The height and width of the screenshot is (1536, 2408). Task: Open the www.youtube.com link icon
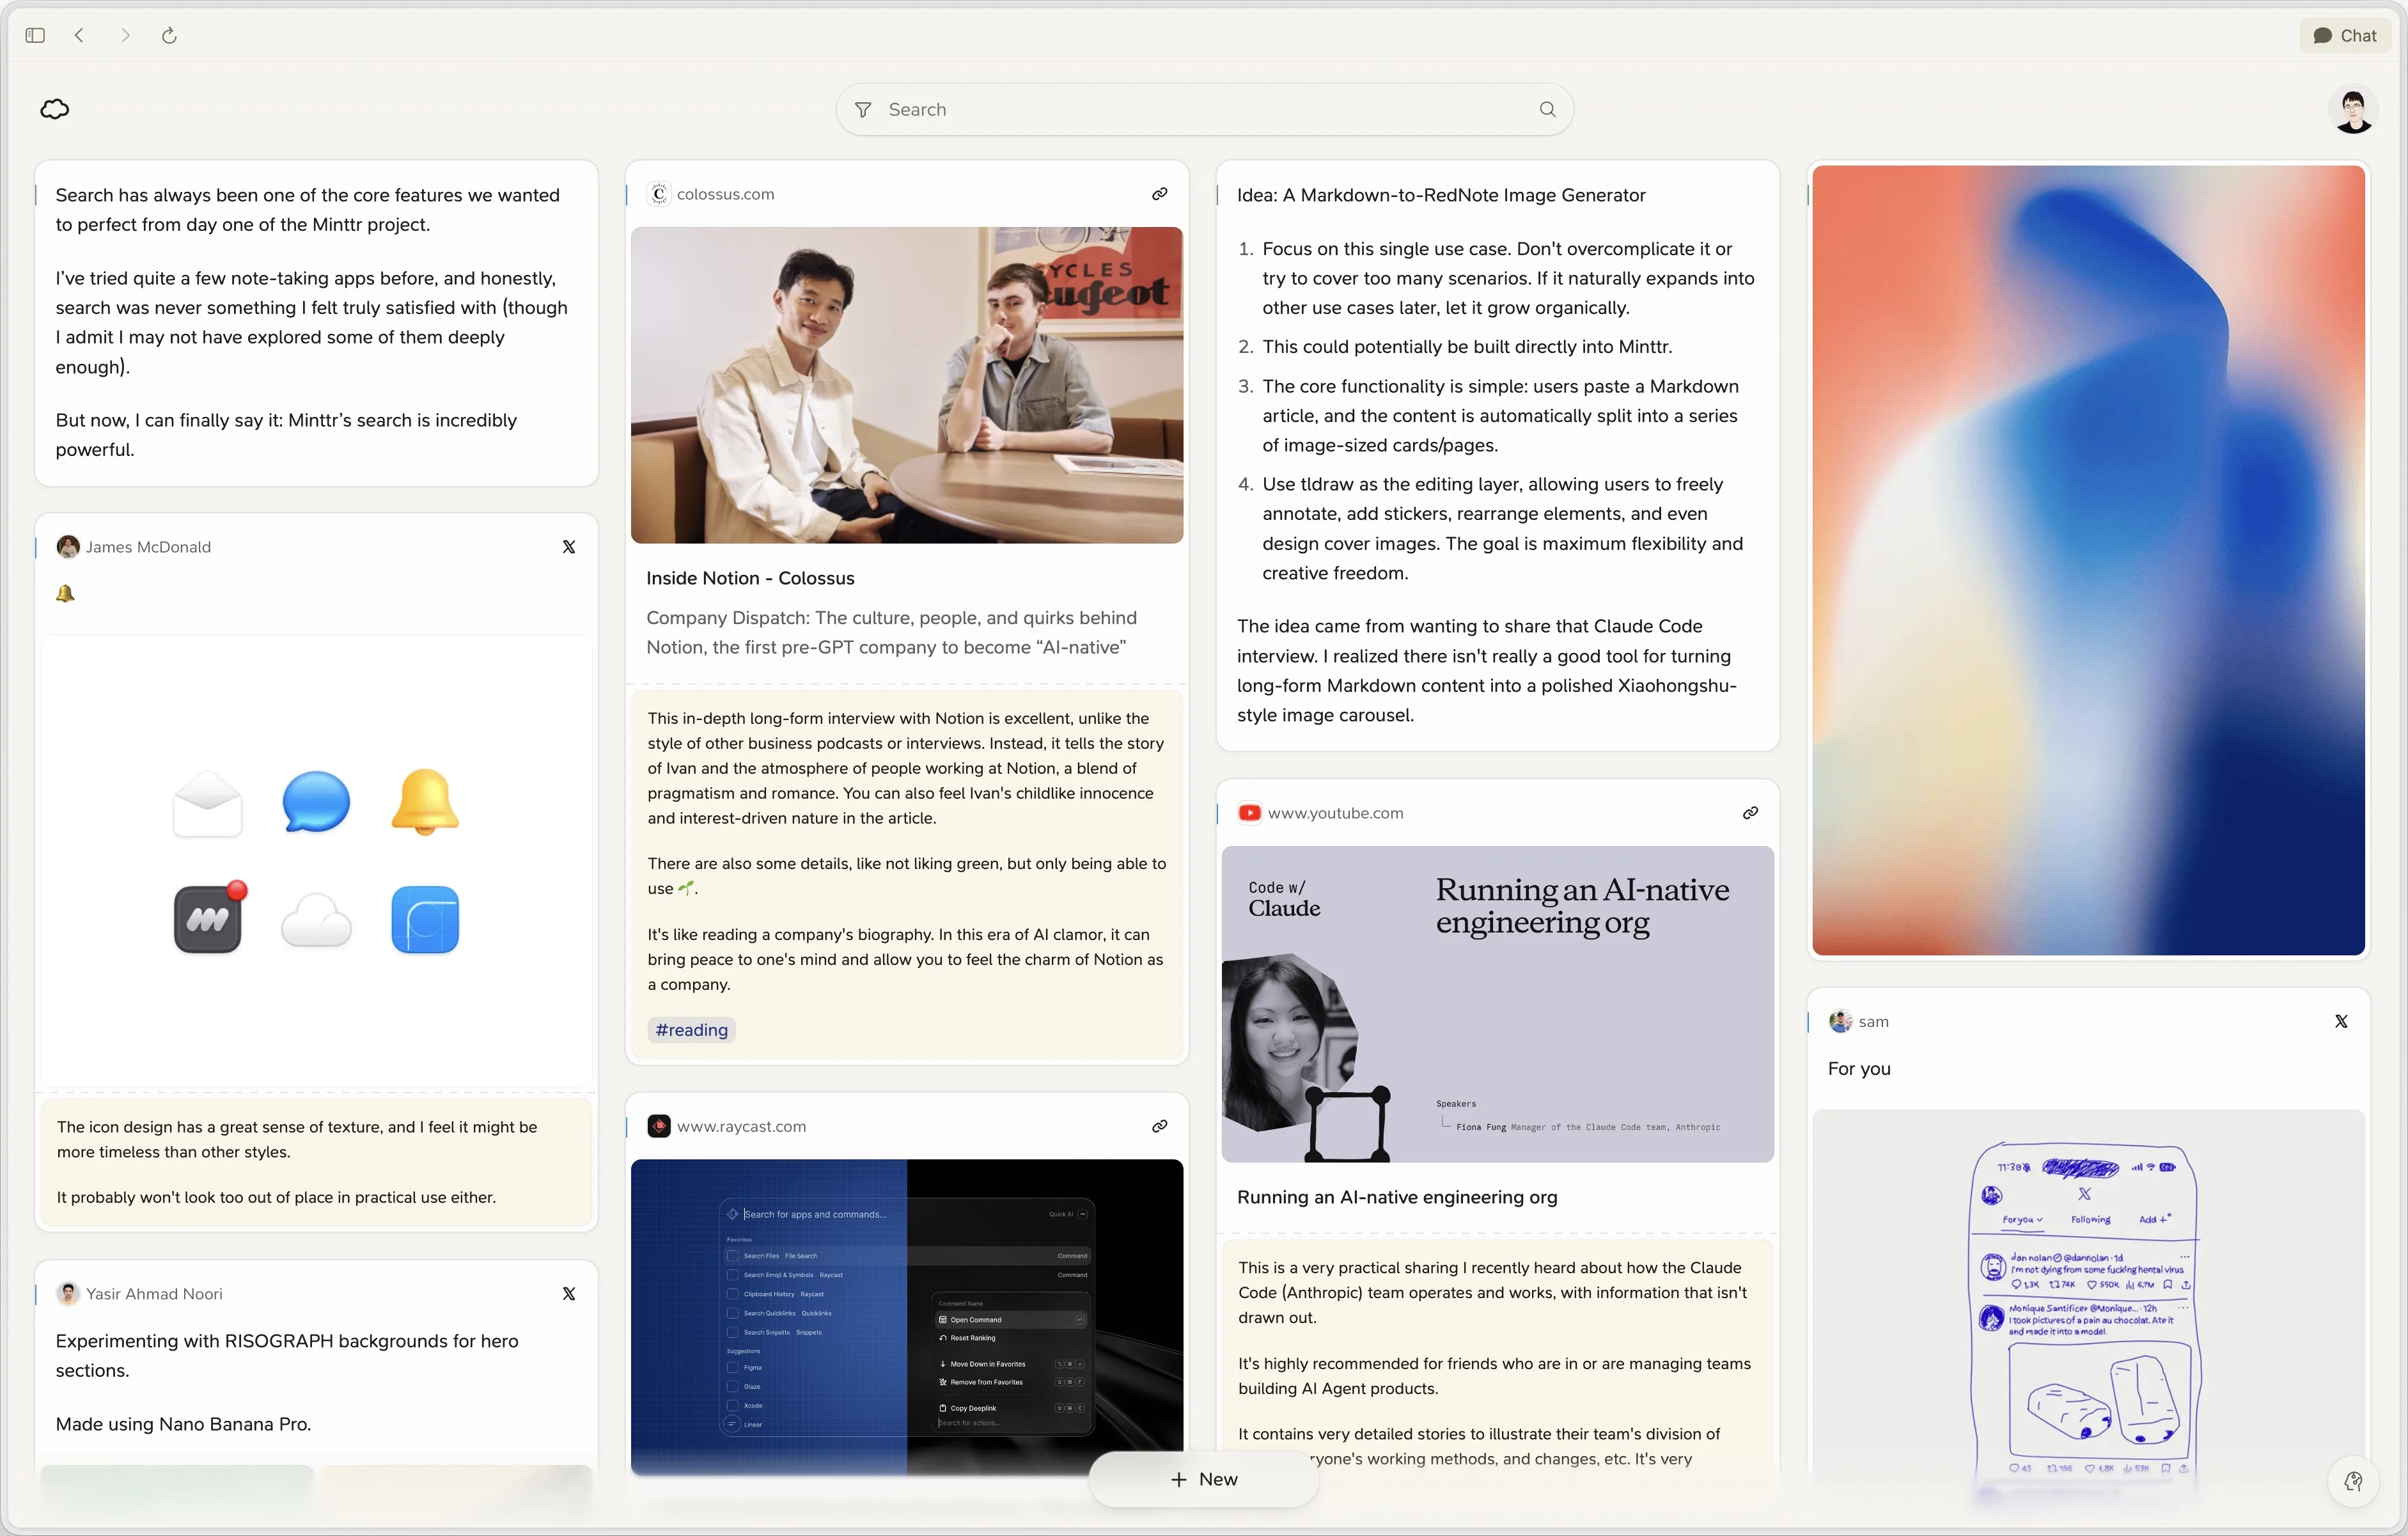pos(1750,813)
